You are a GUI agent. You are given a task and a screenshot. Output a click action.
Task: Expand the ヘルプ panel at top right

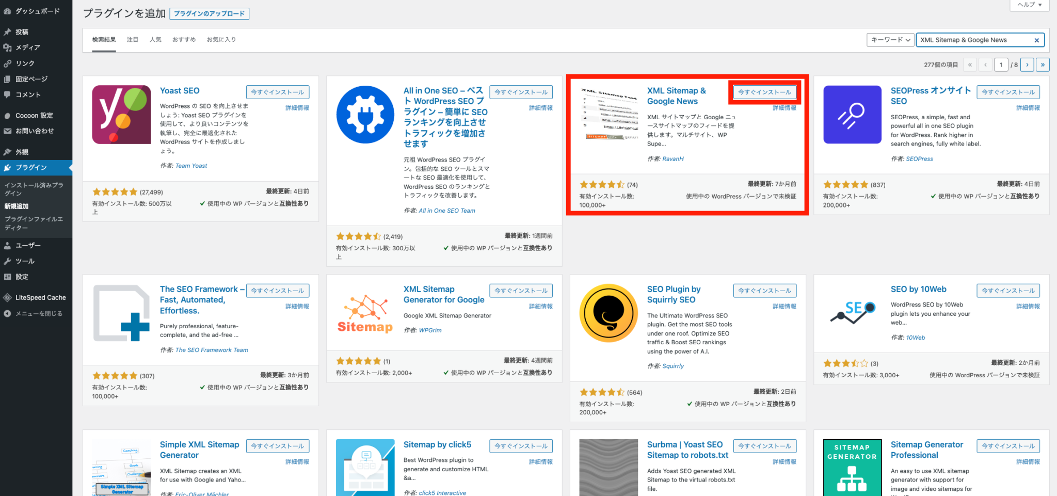click(x=1029, y=5)
